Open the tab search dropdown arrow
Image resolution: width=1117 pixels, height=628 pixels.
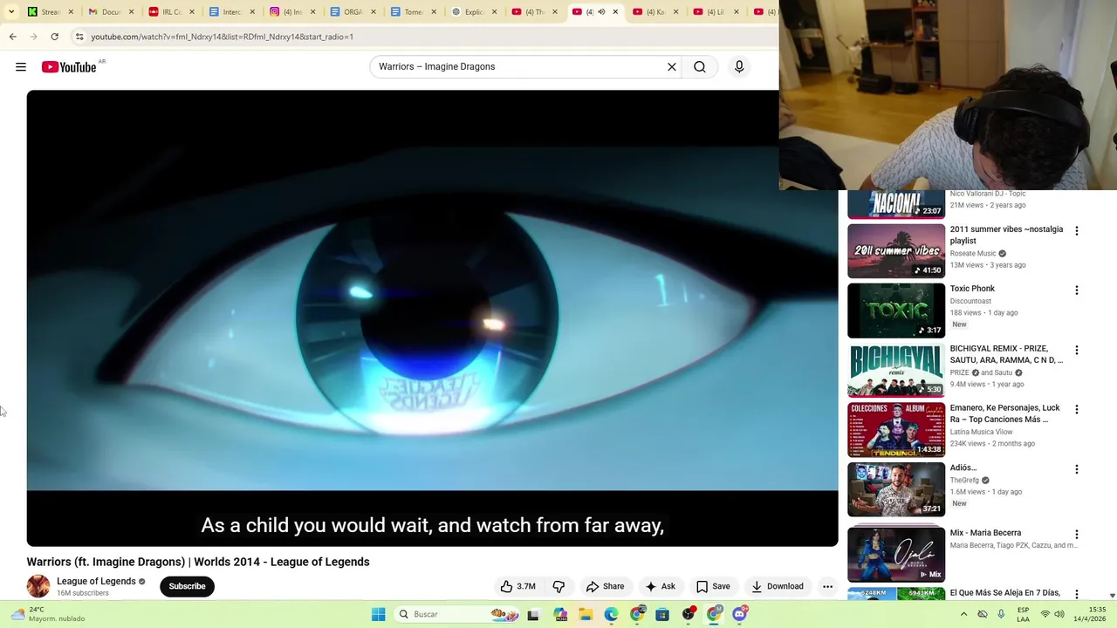(x=11, y=12)
